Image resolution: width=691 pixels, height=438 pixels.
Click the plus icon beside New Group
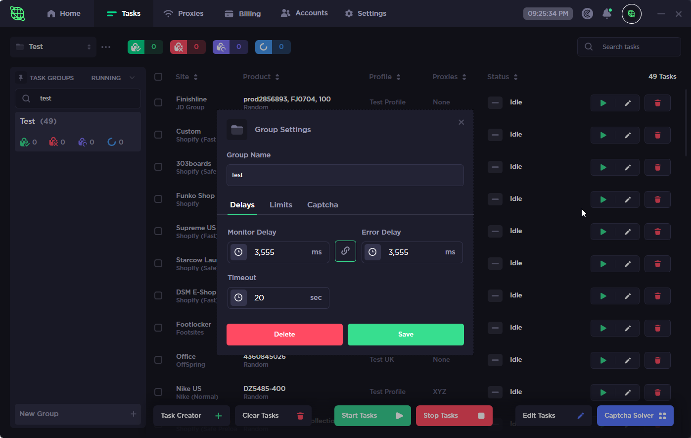coord(133,414)
